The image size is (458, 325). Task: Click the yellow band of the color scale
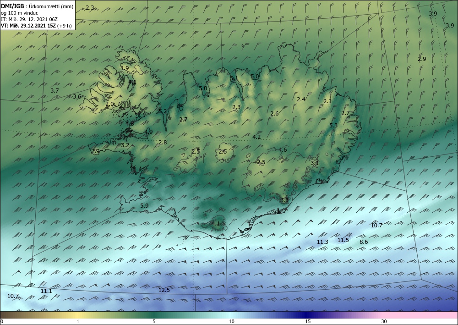[x=78, y=315]
